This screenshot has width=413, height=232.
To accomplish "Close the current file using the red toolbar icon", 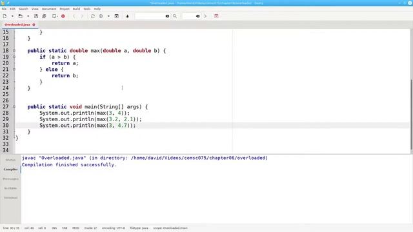I will pos(63,16).
